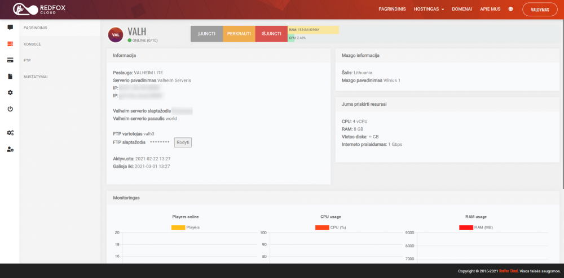Select the red servers stack icon
The width and height of the screenshot is (564, 278).
pos(10,44)
